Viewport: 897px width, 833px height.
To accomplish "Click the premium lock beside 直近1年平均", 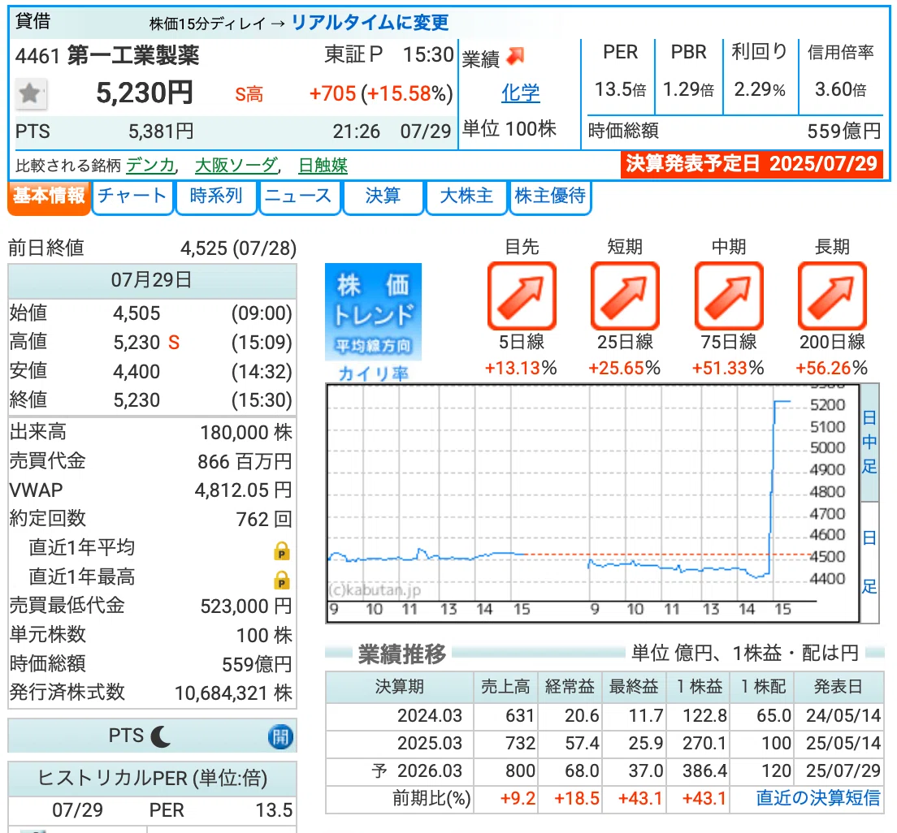I will [x=281, y=550].
